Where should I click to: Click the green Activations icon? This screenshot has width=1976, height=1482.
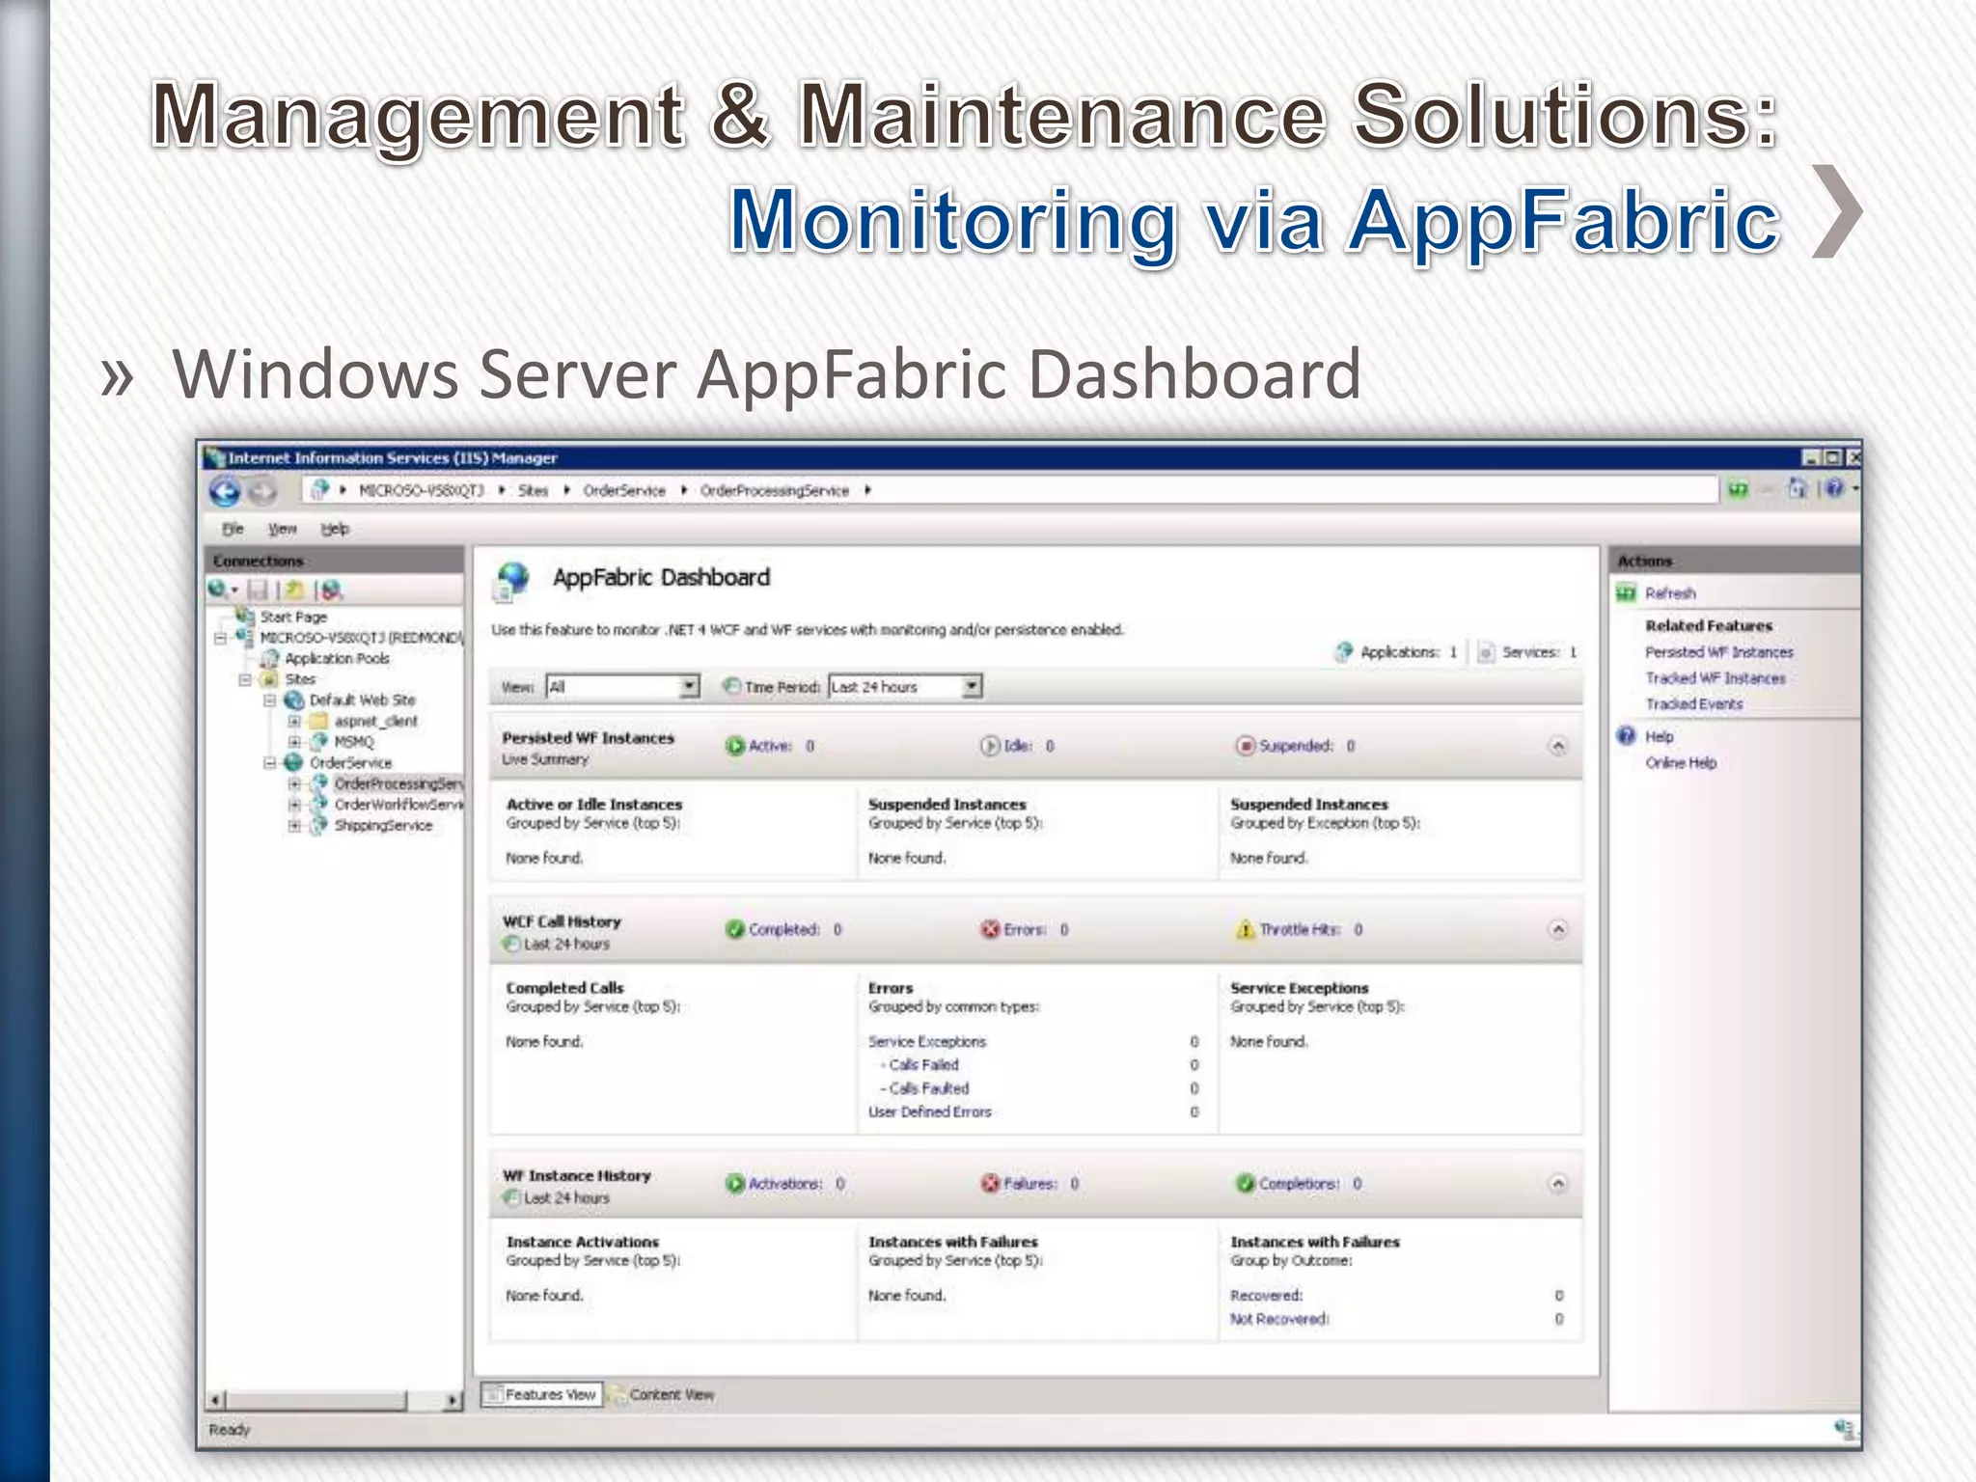[x=735, y=1183]
